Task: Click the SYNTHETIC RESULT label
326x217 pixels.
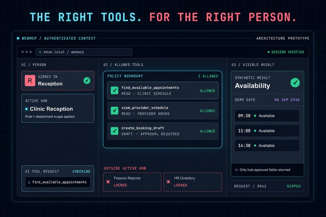Action: 253,78
